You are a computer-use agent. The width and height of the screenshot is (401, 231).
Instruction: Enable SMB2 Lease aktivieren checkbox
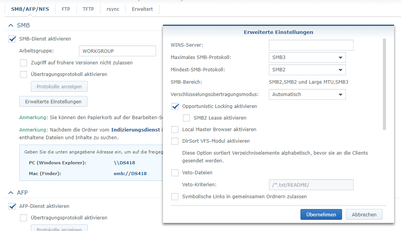[x=186, y=118]
